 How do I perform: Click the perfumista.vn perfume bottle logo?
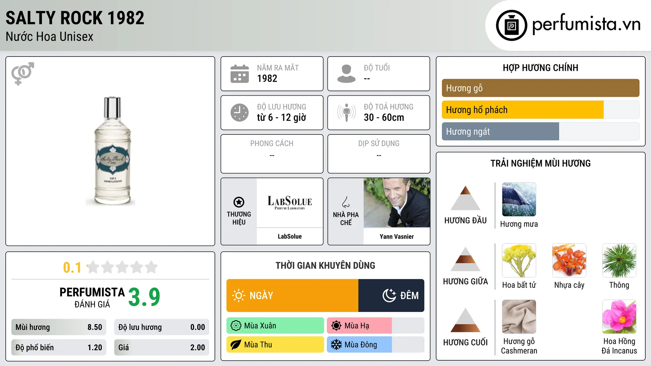click(511, 25)
